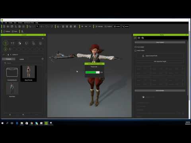
Task: Click the Redo toolbar icon
Action: pyautogui.click(x=33, y=27)
